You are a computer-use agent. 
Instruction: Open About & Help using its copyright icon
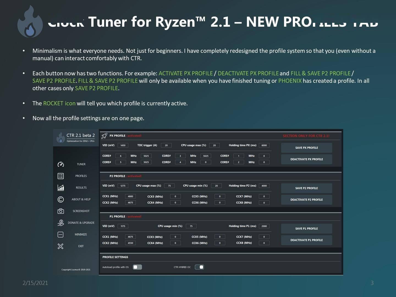pos(61,199)
